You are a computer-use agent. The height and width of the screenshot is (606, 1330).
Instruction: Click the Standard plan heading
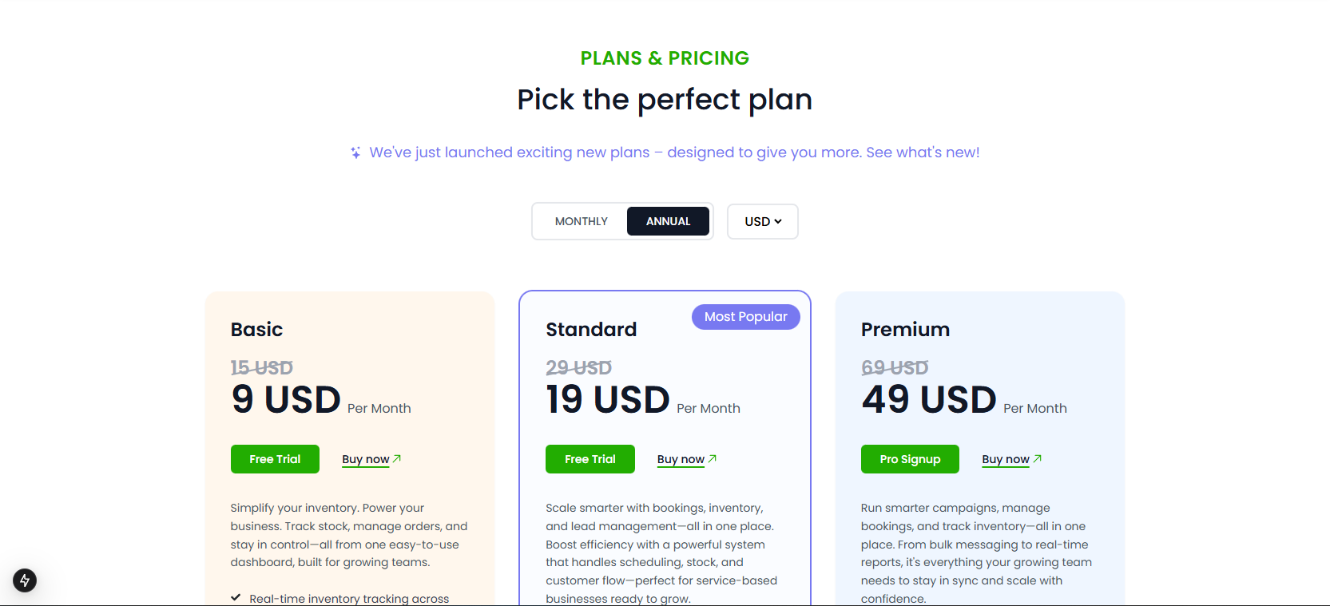click(591, 330)
